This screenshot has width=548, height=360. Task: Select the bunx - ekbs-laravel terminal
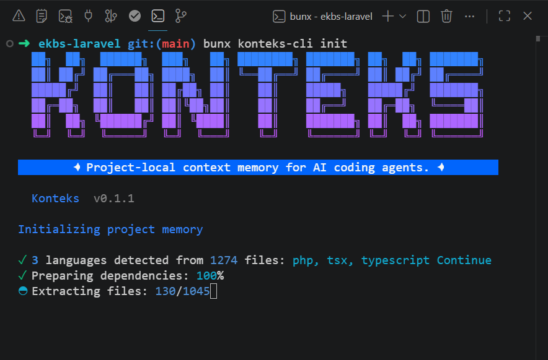(322, 17)
